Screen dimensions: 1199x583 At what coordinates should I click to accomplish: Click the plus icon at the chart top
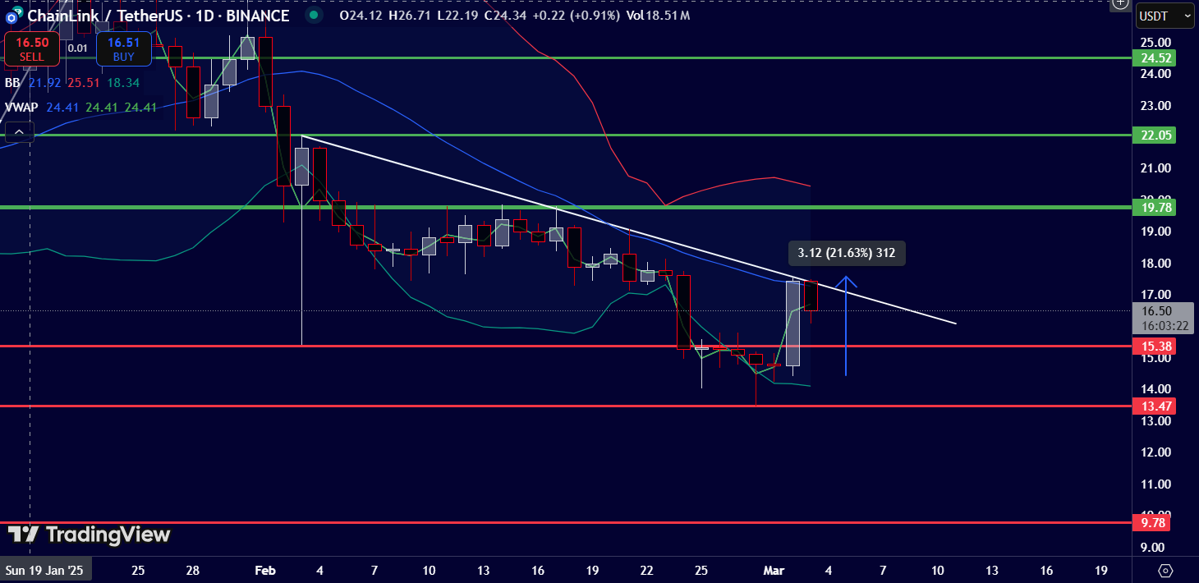pos(1121,3)
